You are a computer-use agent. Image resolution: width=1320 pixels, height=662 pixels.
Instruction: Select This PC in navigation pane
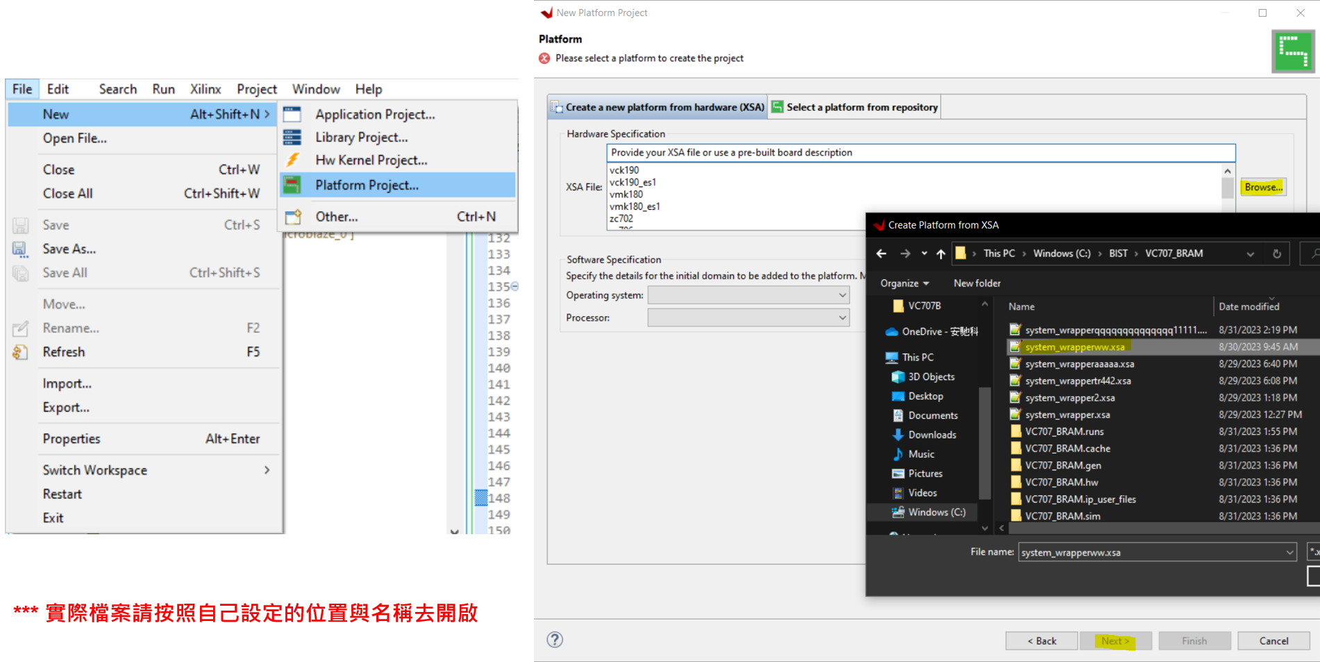pos(910,357)
